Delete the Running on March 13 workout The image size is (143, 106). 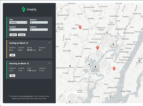click(x=49, y=63)
